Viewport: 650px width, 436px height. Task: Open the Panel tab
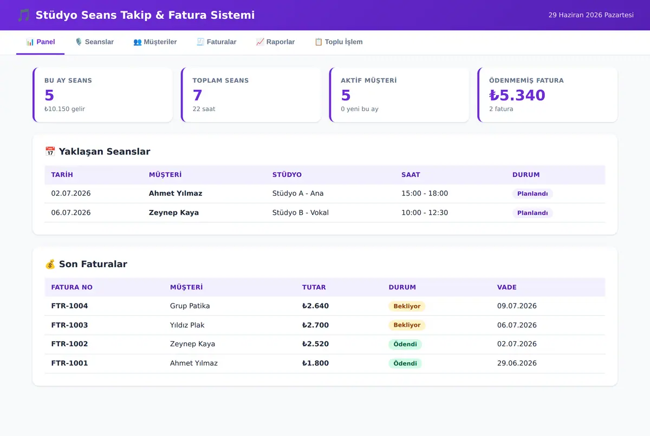pyautogui.click(x=40, y=42)
